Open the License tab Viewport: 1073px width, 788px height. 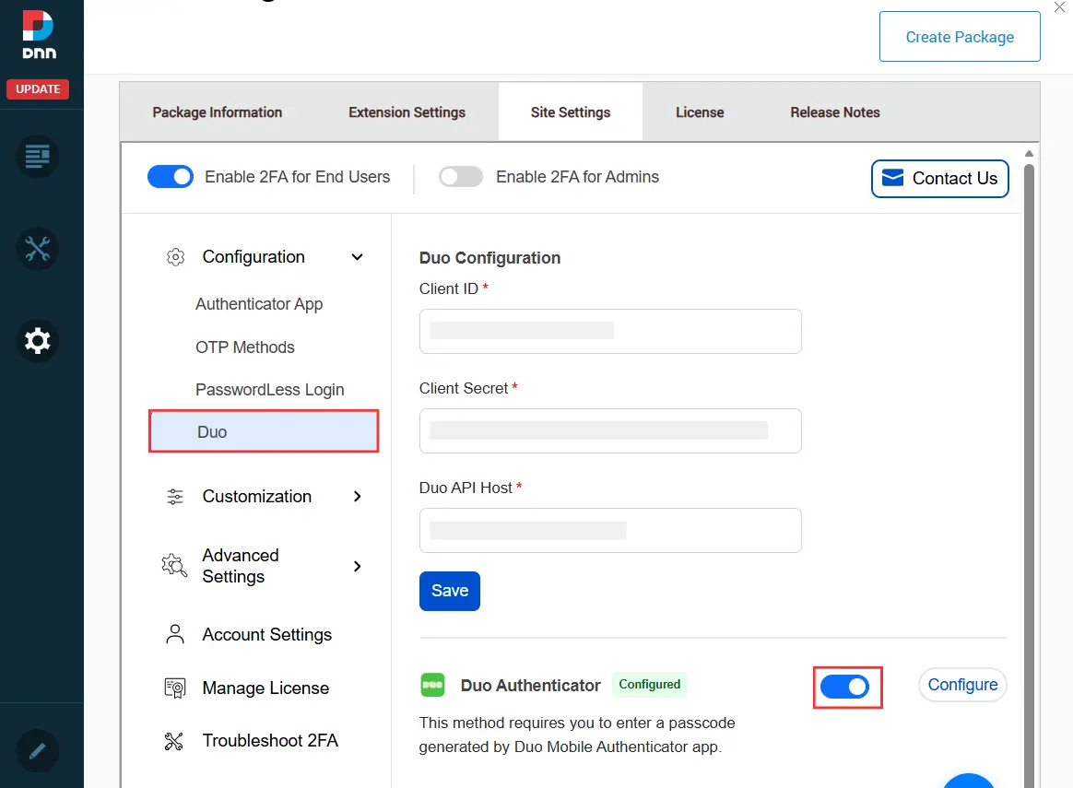click(x=700, y=112)
